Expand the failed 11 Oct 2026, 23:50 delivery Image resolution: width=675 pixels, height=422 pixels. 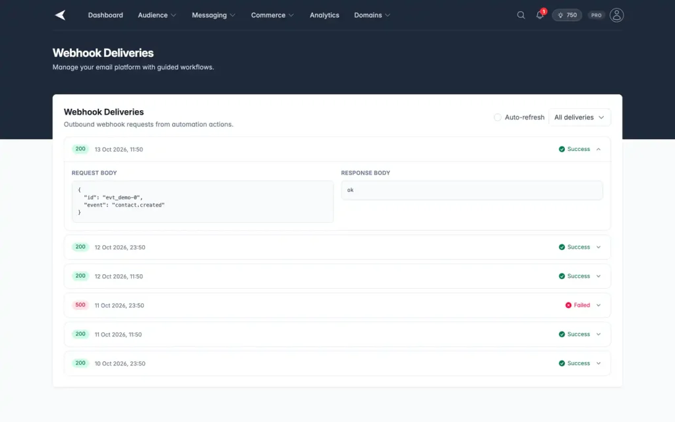337,305
